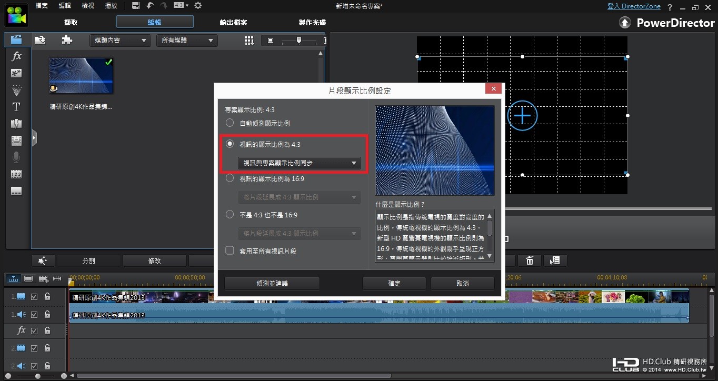This screenshot has height=381, width=718.
Task: Open the 4:3 project aspect ratio dropdown
Action: pos(181,5)
